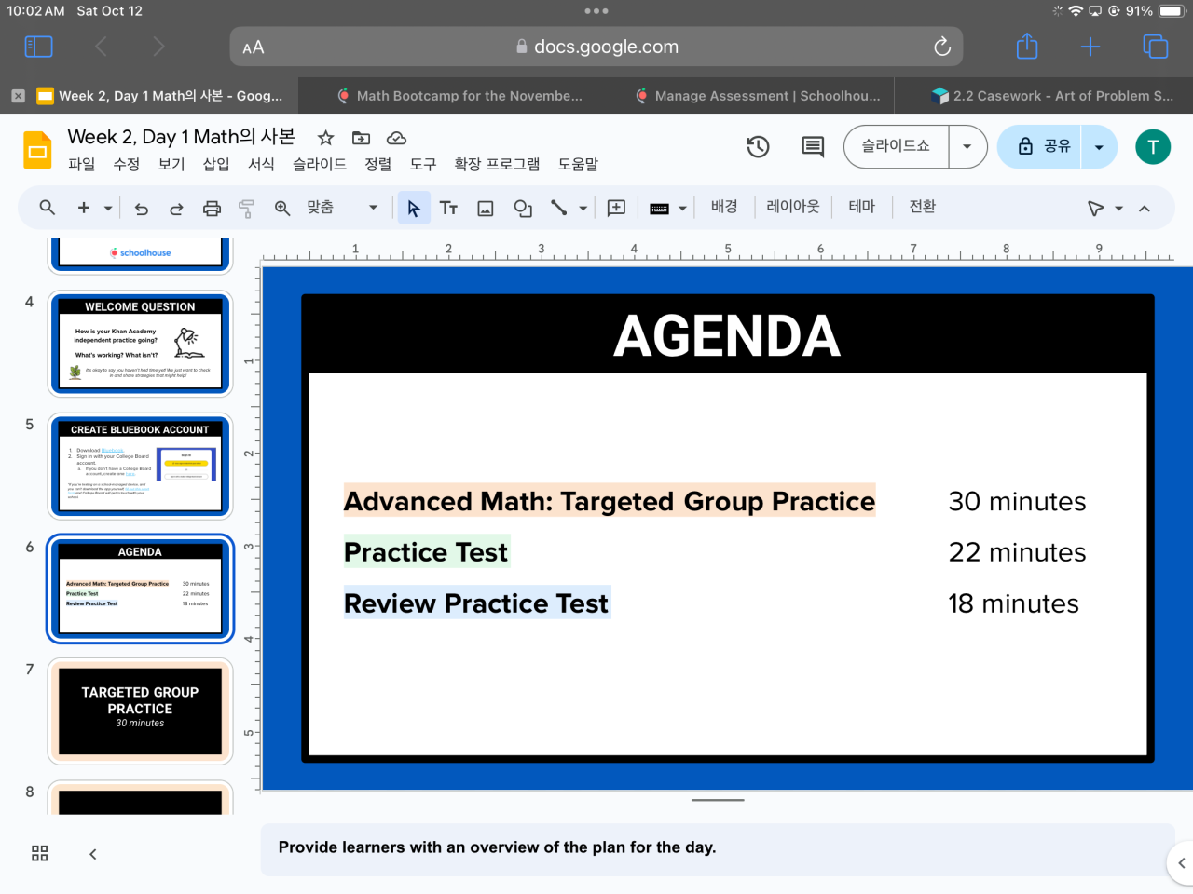Expand the input tools dropdown arrow
The image size is (1193, 894).
[x=682, y=209]
